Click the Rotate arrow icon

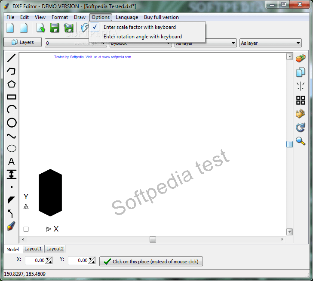click(301, 127)
